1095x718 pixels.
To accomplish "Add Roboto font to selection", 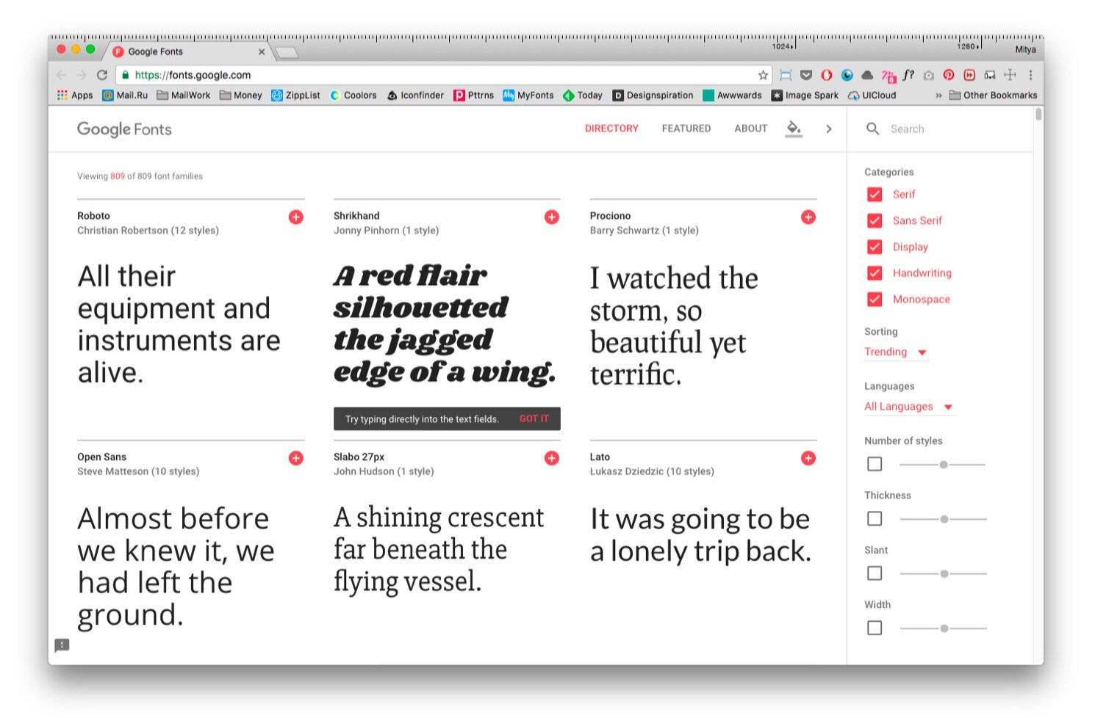I will click(x=296, y=217).
